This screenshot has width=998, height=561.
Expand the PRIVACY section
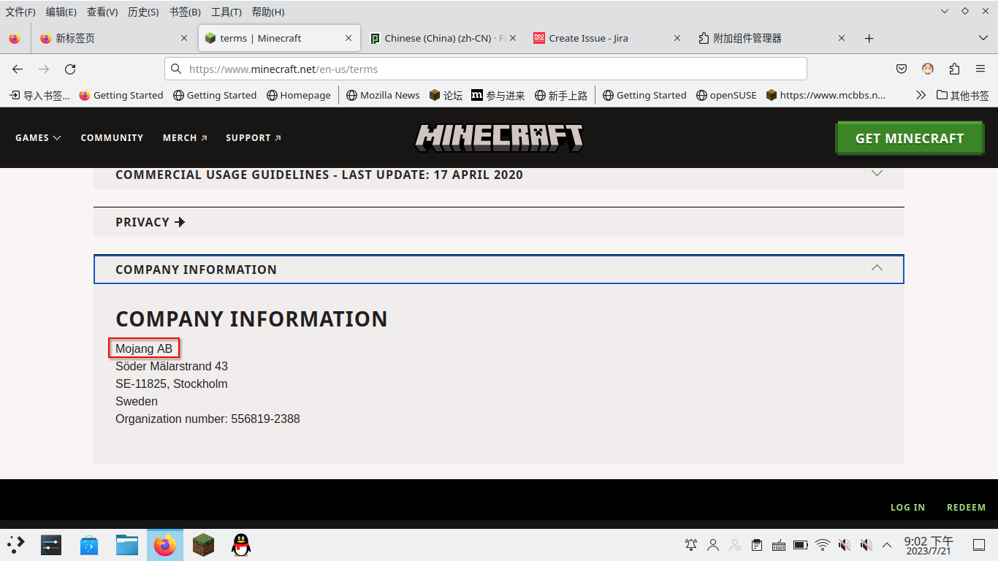pyautogui.click(x=499, y=222)
